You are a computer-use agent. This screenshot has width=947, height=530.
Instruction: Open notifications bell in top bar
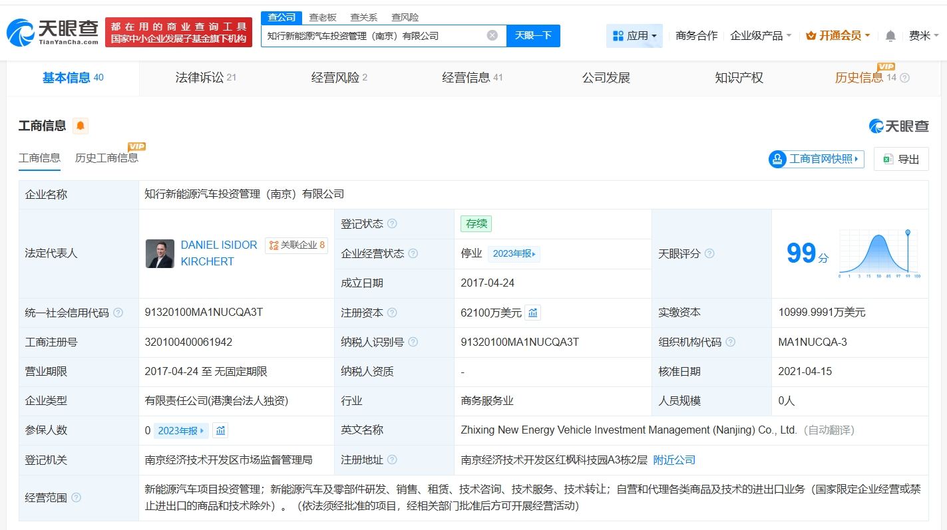coord(890,36)
